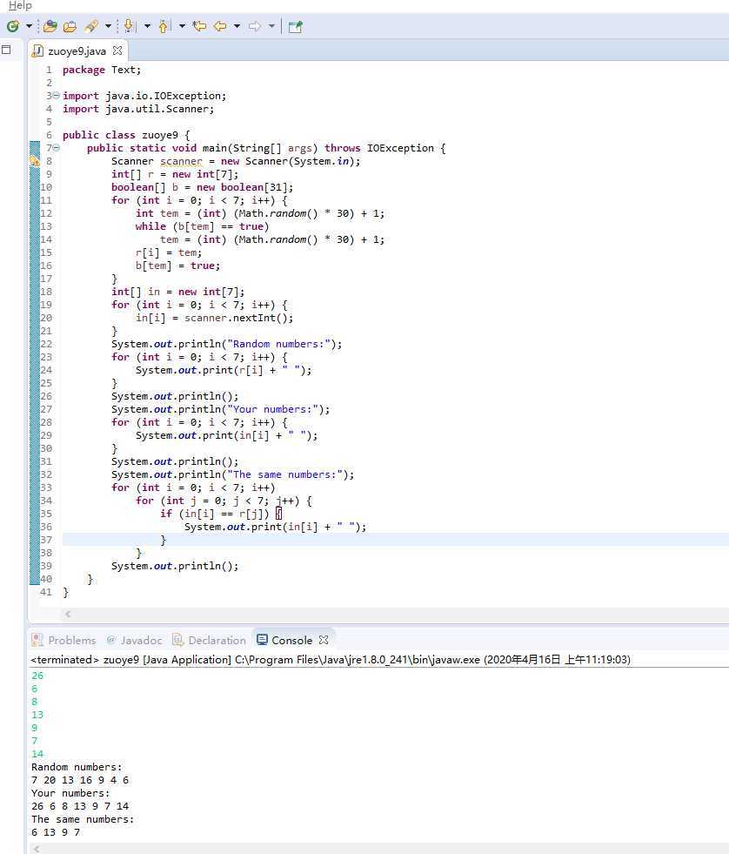Close the Console view tab
Screen dimensions: 729x854
tap(324, 639)
